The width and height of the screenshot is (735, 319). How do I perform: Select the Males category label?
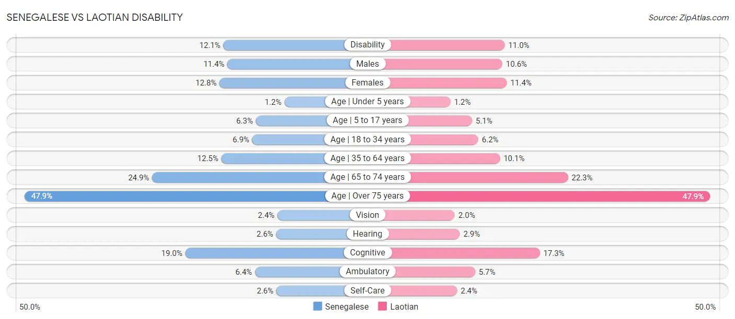(x=367, y=64)
